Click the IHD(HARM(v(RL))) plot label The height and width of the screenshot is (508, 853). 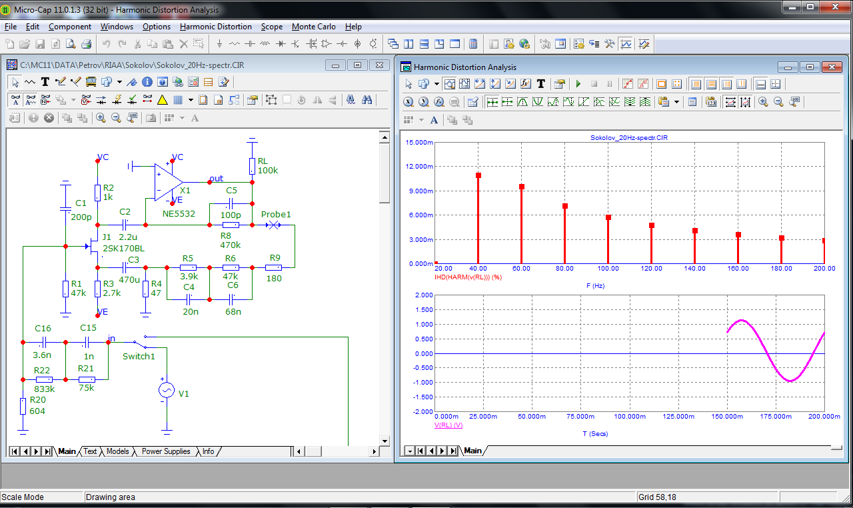click(x=468, y=277)
